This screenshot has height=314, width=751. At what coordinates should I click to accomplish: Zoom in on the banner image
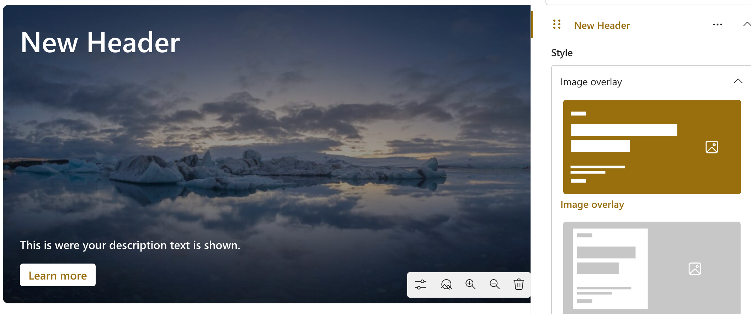click(470, 284)
